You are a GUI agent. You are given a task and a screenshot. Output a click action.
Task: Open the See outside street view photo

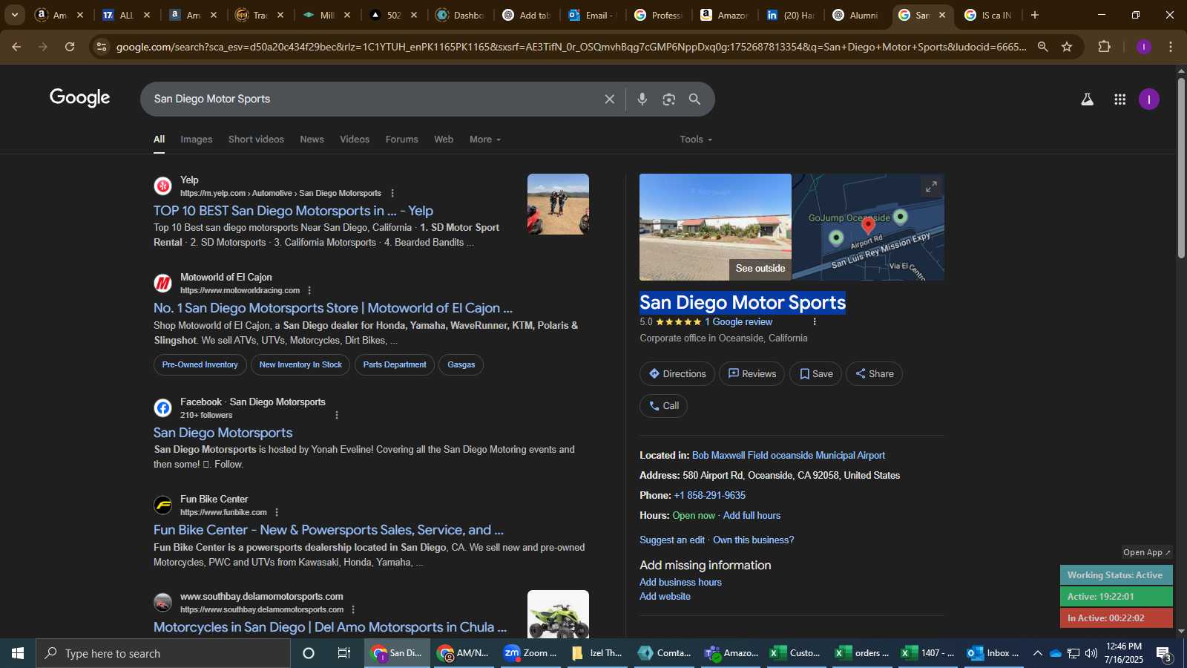point(715,227)
